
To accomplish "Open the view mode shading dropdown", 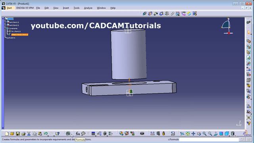I will (235, 135).
